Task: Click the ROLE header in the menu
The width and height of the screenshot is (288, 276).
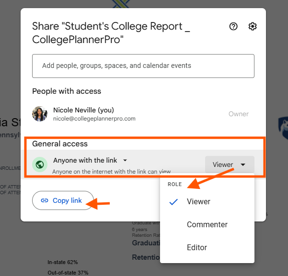Action: (175, 184)
